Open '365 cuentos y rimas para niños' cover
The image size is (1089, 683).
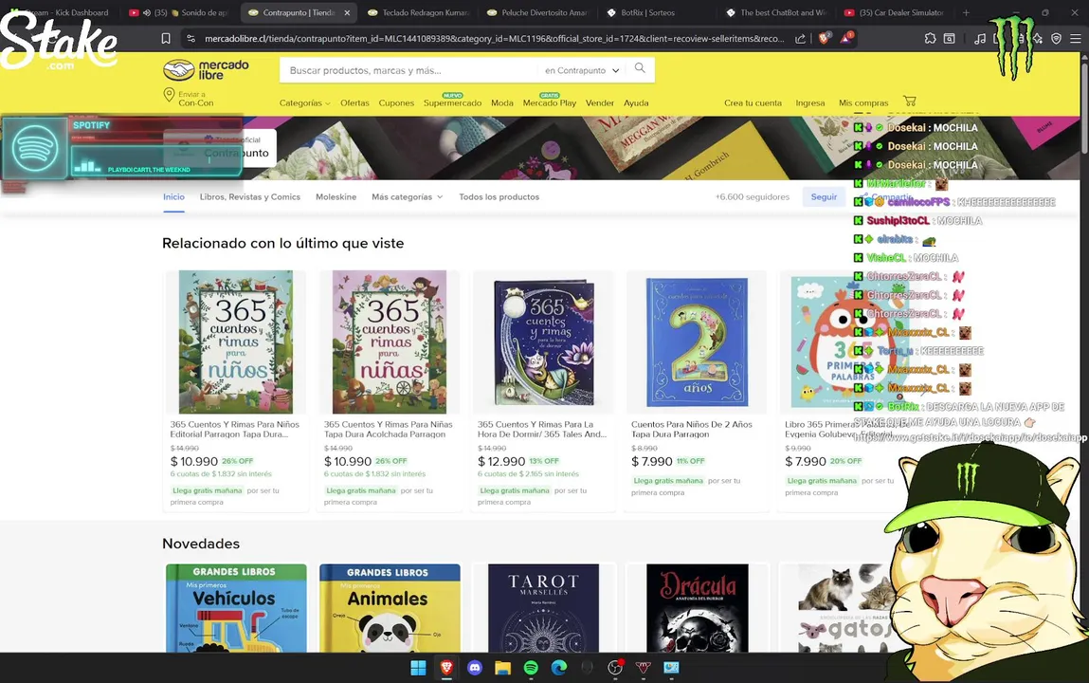[236, 341]
